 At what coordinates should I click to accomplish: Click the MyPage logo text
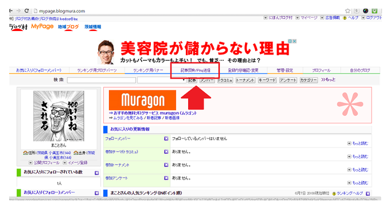(x=42, y=26)
